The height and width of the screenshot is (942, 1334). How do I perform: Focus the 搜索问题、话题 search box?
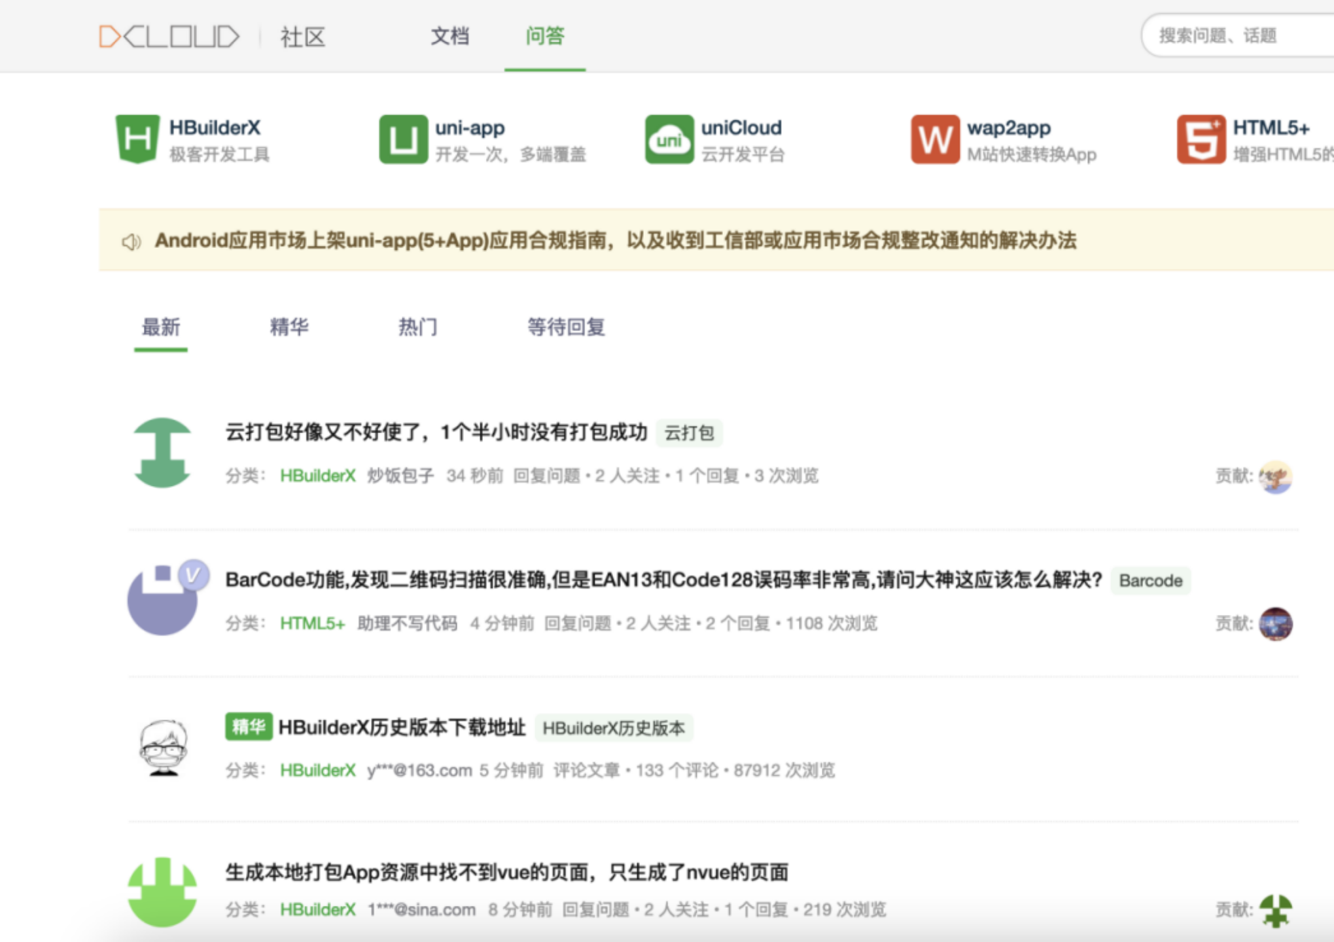(1238, 36)
